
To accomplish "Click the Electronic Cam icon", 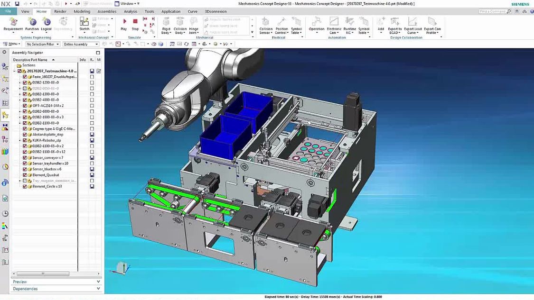I will tap(334, 22).
